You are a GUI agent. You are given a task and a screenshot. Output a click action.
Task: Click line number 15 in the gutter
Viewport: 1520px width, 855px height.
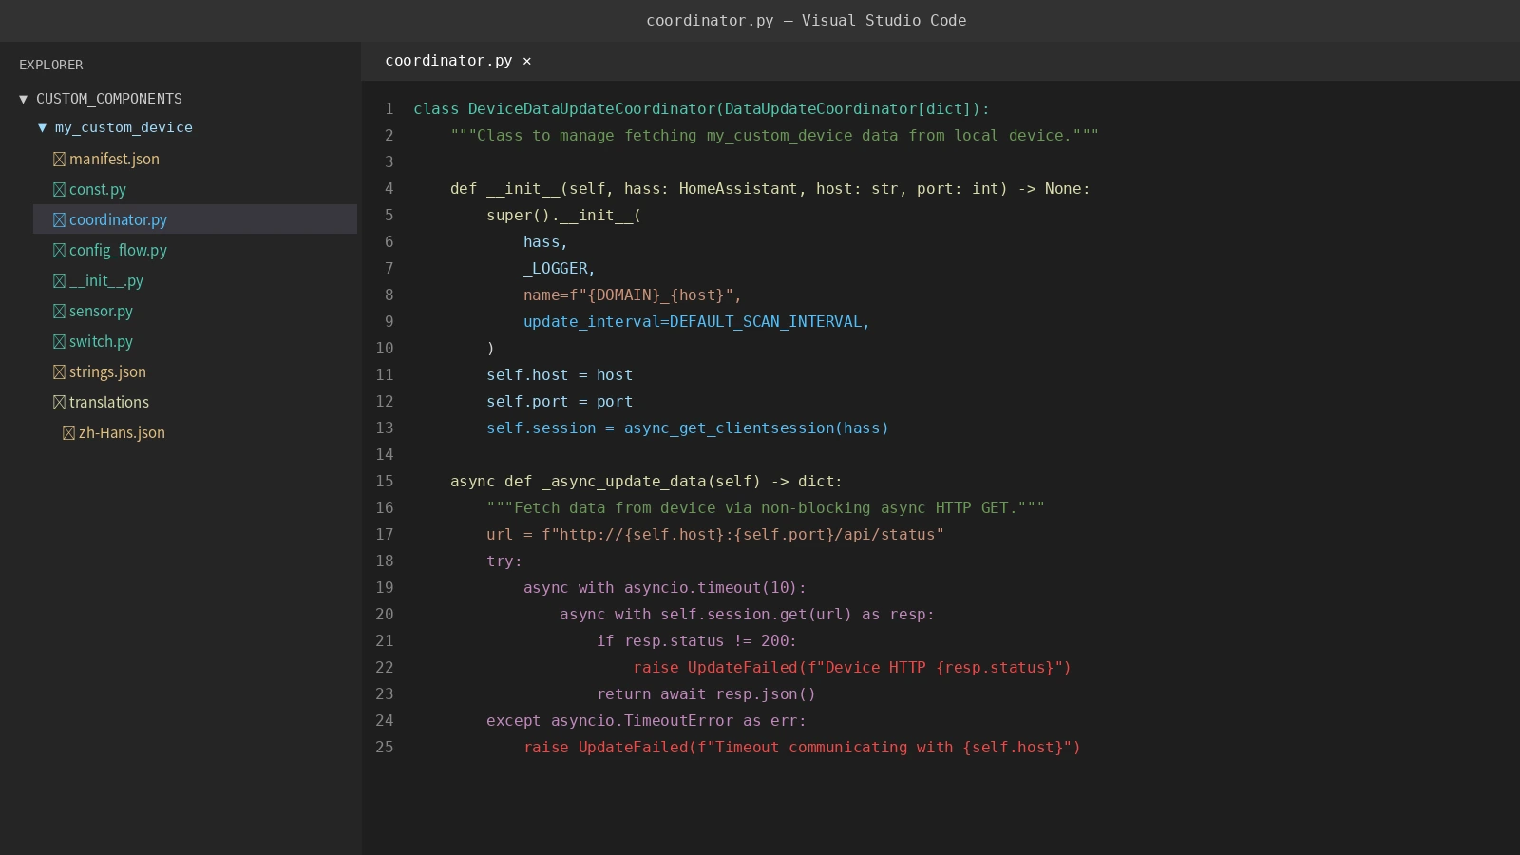tap(384, 482)
